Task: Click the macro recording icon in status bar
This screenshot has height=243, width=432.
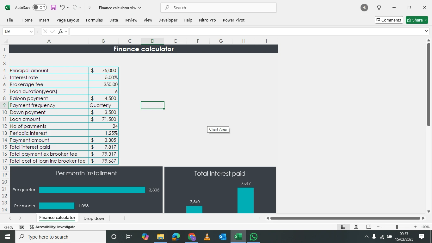Action: 22,227
